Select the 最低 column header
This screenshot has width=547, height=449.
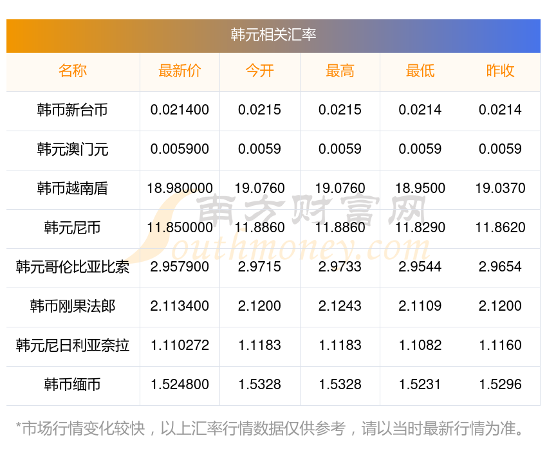click(420, 71)
